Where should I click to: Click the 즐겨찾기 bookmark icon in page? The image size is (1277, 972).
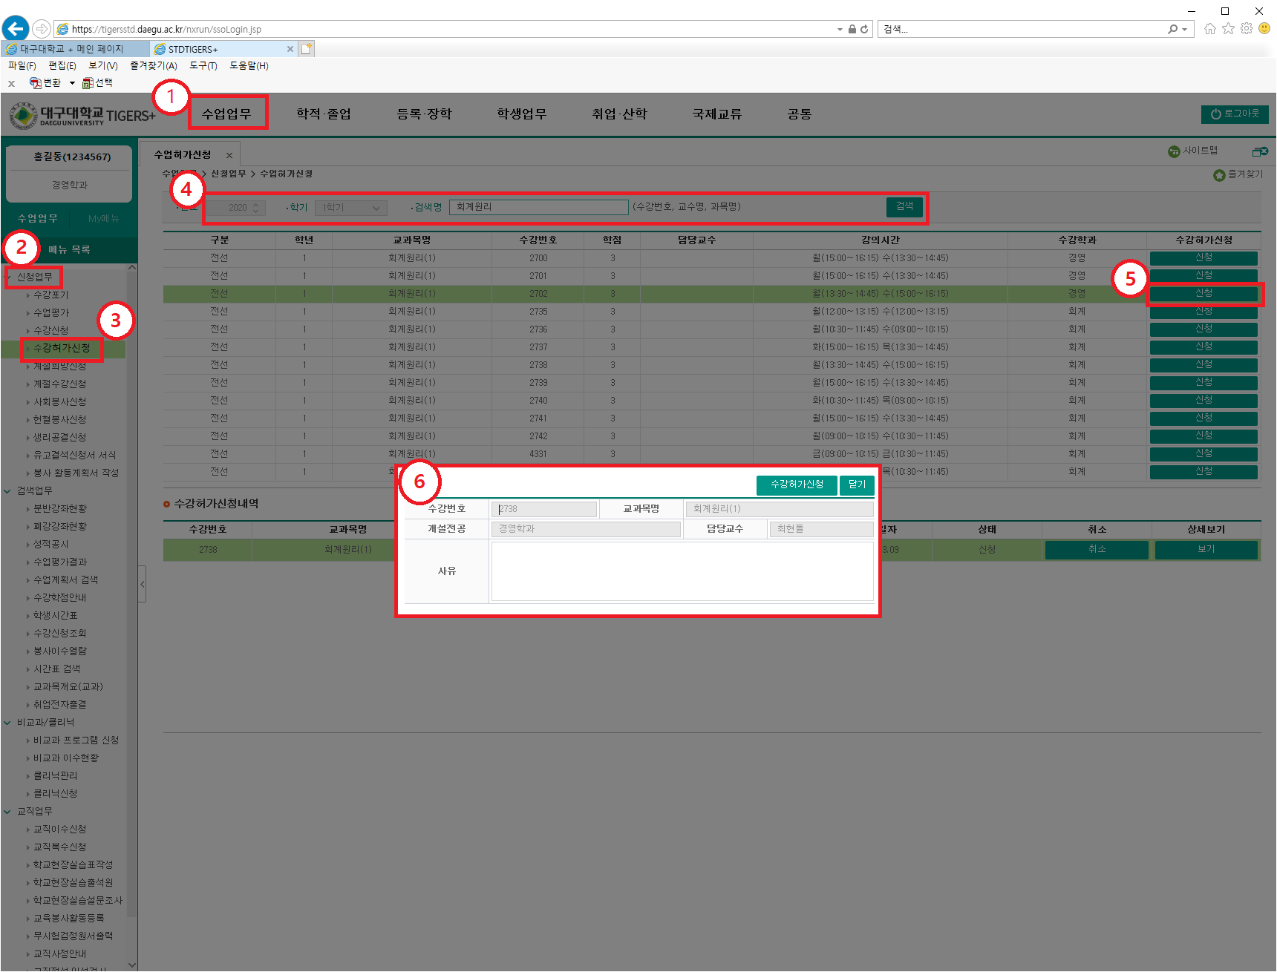pyautogui.click(x=1219, y=175)
